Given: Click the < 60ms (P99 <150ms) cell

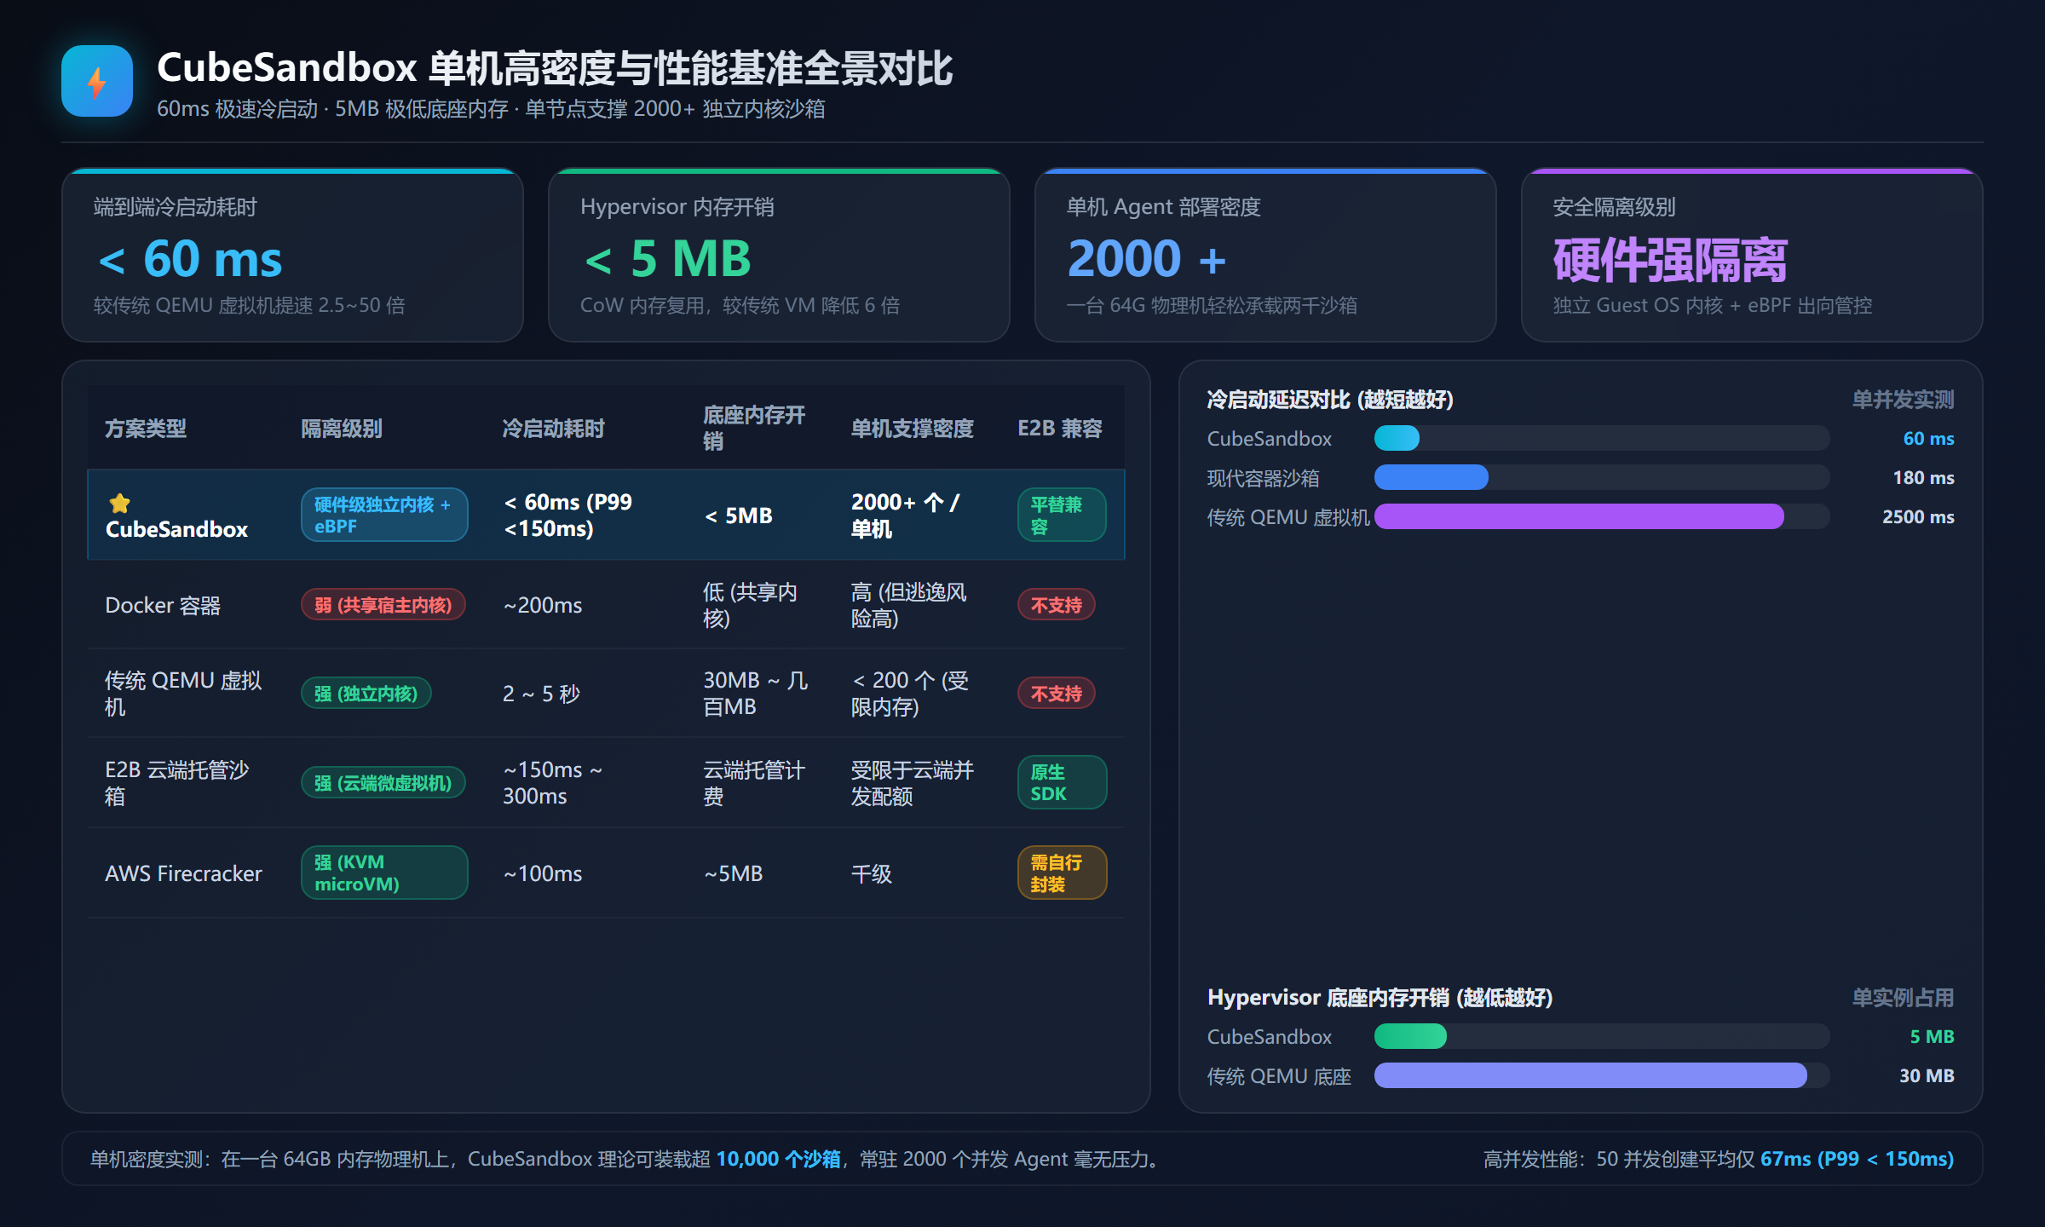Looking at the screenshot, I should [568, 515].
